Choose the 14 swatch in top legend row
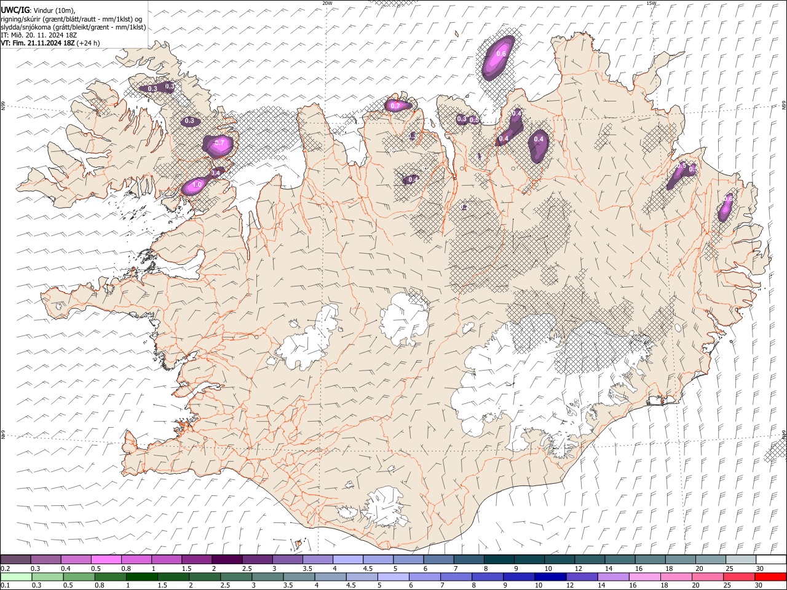The width and height of the screenshot is (787, 590). pos(620,559)
